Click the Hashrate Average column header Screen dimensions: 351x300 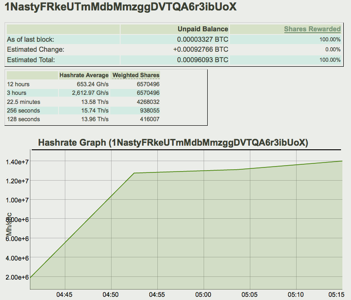point(84,75)
